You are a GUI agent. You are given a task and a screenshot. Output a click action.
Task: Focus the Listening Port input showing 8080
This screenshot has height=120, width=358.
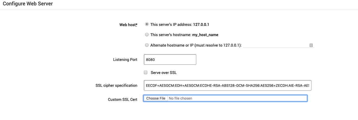(x=170, y=59)
